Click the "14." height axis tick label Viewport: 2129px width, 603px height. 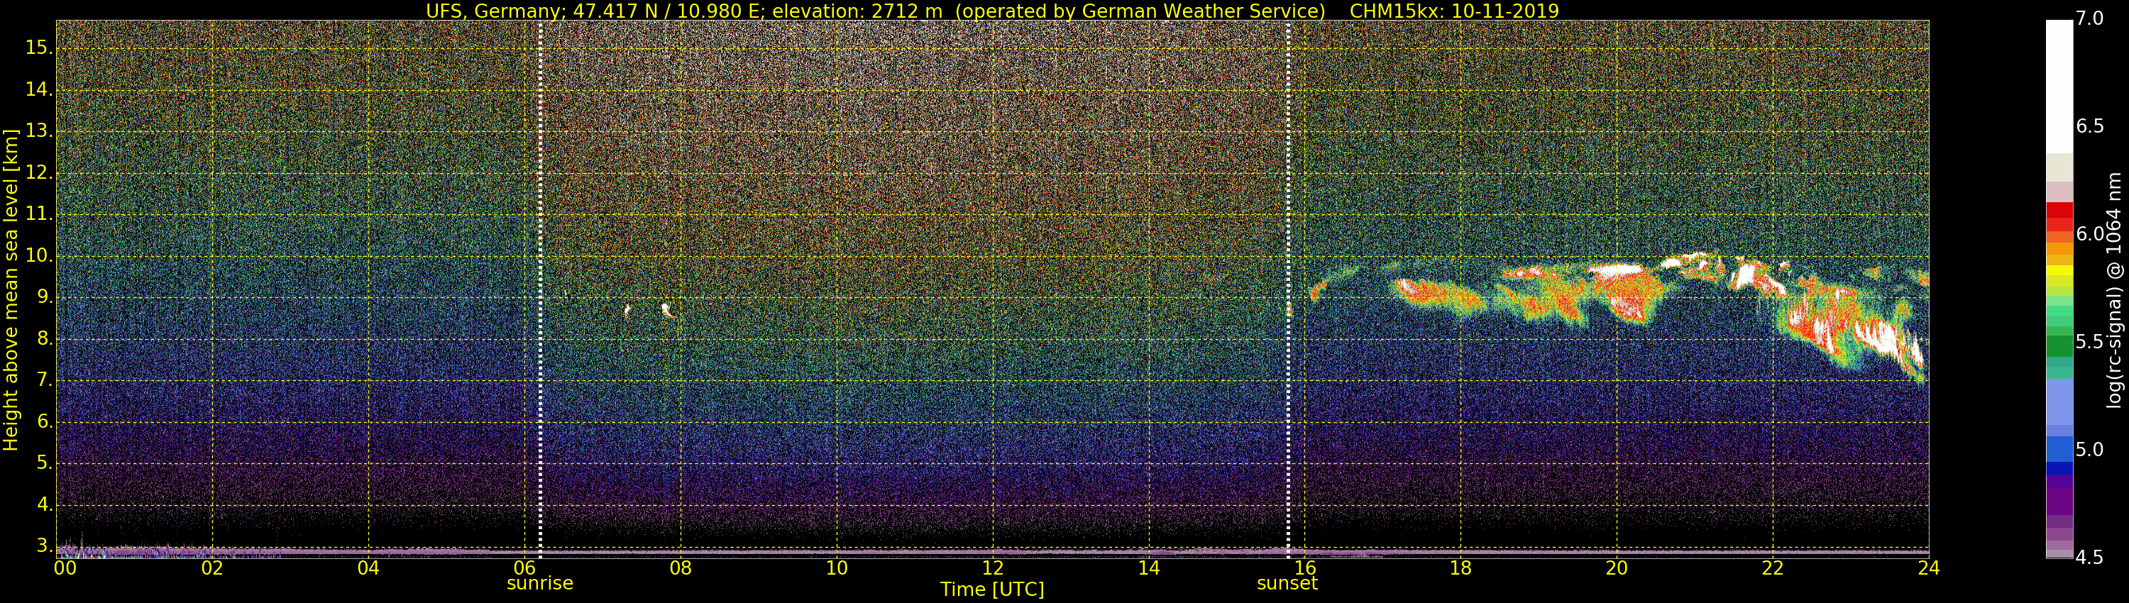(38, 89)
